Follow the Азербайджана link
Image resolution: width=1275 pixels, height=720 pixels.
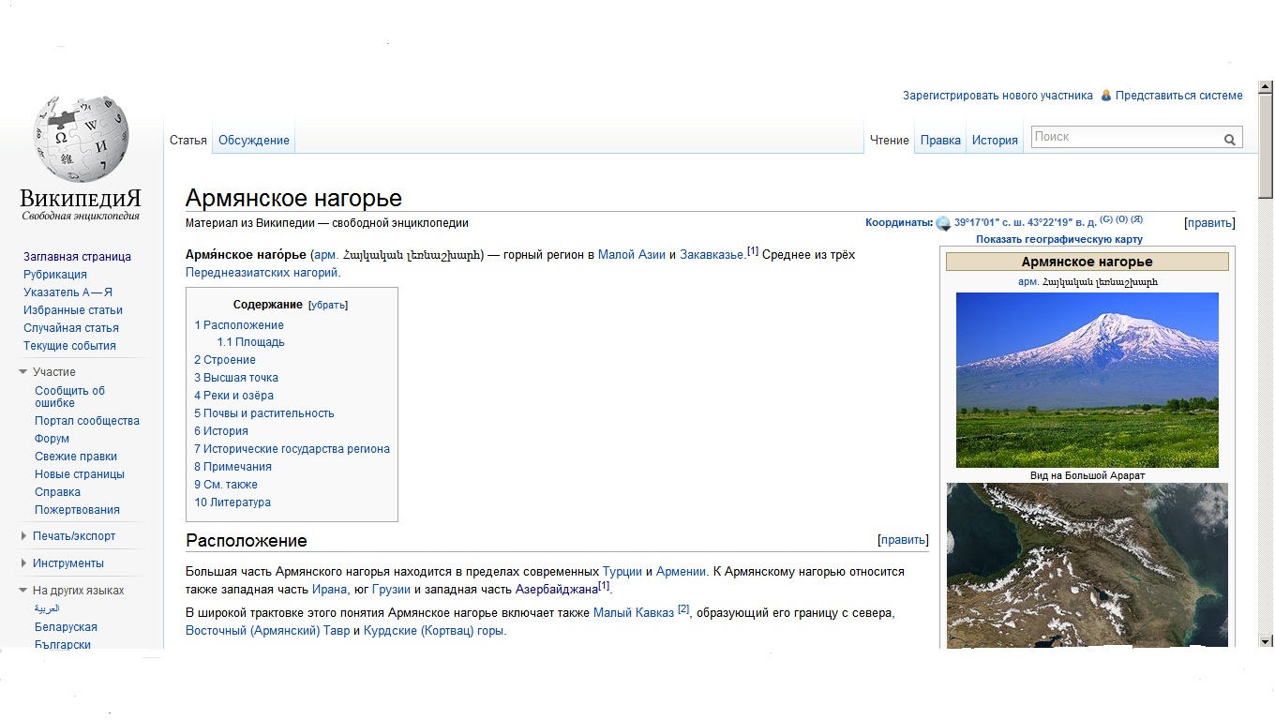[557, 590]
